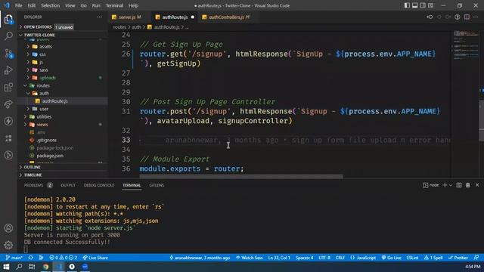Open the Run and Debug view

click(8, 70)
